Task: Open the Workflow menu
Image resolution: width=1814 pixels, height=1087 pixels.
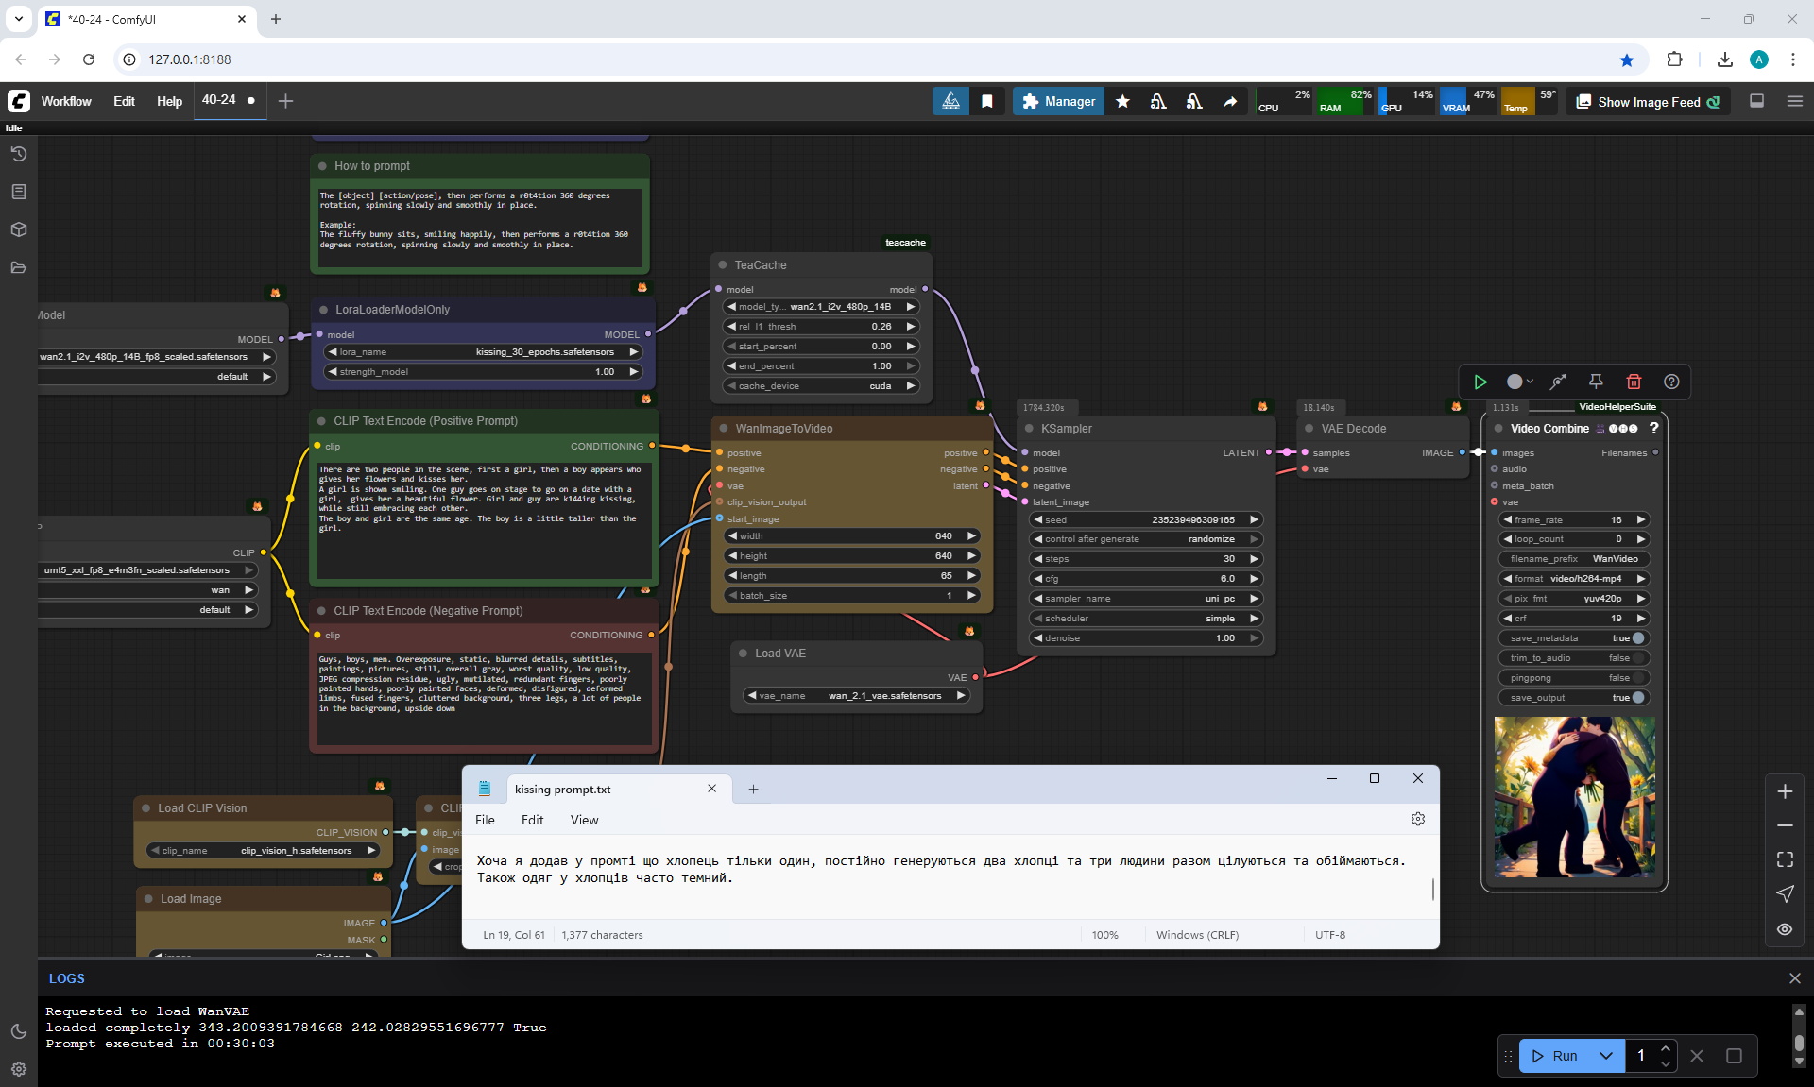Action: (x=66, y=101)
